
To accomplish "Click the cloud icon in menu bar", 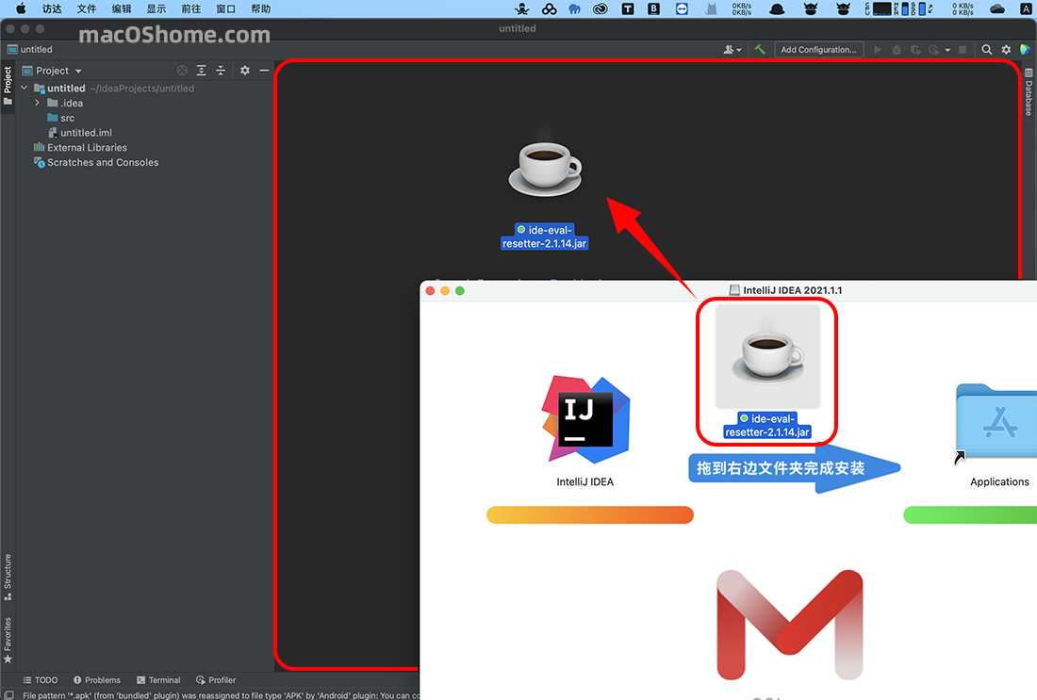I will 997,9.
